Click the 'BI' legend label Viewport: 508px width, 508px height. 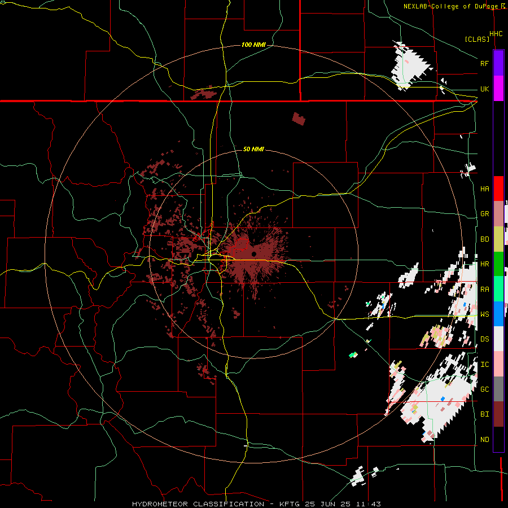[484, 414]
